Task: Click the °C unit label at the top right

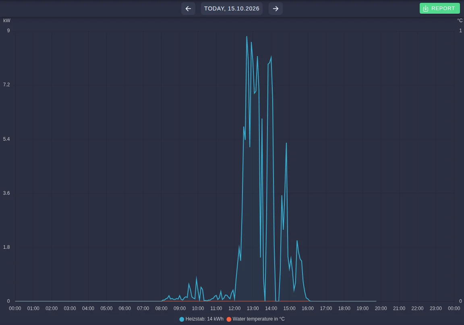Action: 460,21
